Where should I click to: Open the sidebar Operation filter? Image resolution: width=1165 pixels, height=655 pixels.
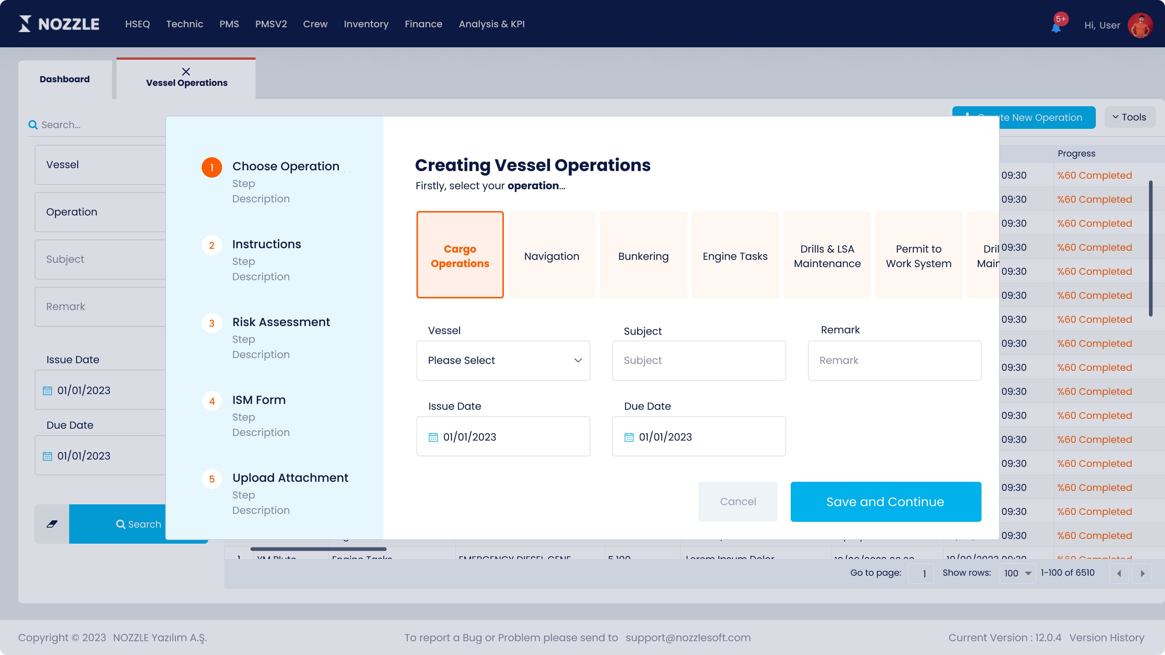click(100, 212)
